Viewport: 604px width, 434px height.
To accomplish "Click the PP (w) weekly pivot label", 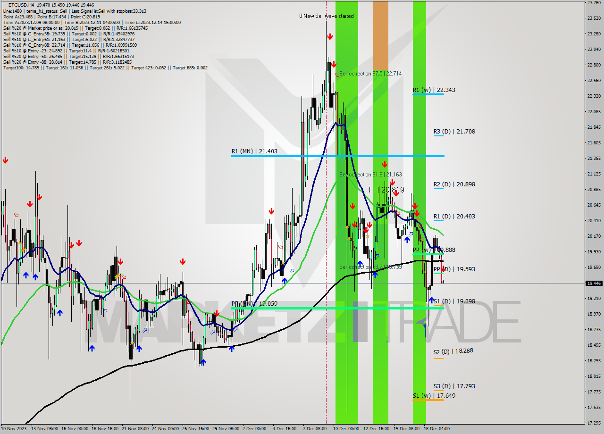I will [434, 250].
